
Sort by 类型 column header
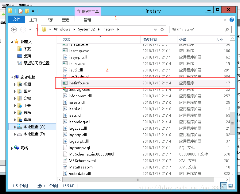click(x=183, y=40)
